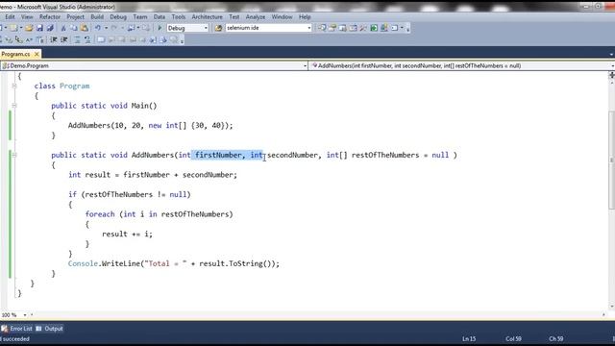Click the Navigate Backward icon
Viewport: 615px width, 346px height.
click(132, 28)
